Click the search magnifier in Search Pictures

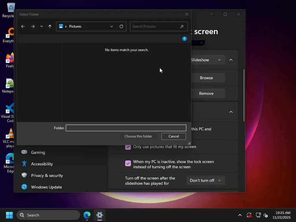(x=182, y=26)
